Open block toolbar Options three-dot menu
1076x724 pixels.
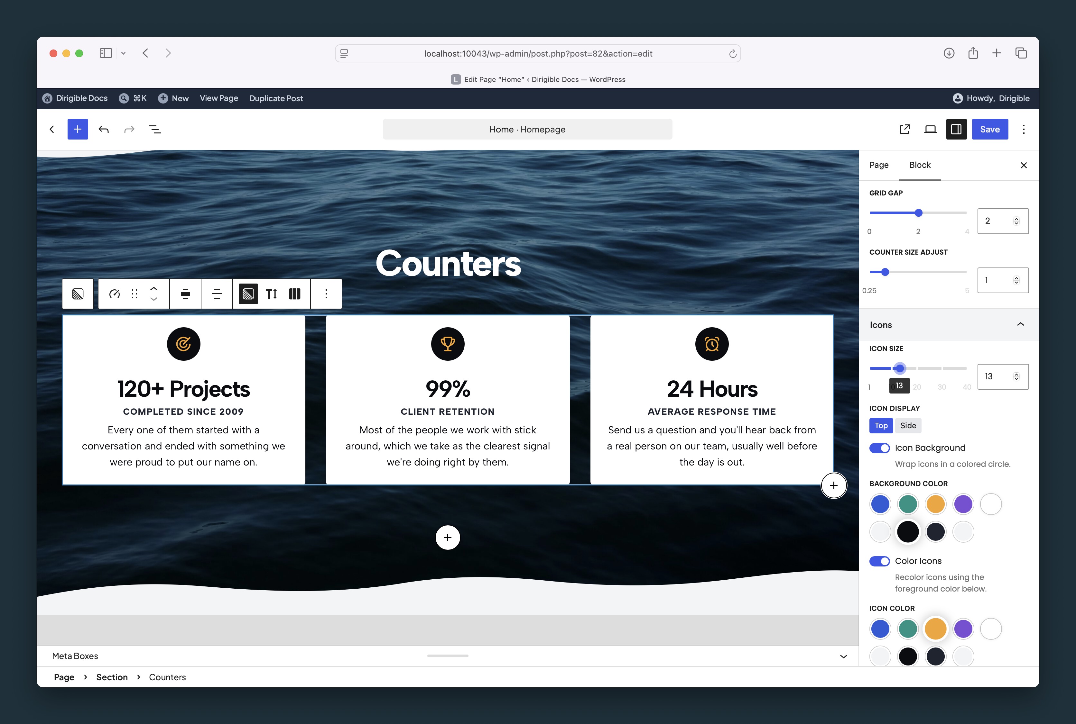click(x=326, y=294)
